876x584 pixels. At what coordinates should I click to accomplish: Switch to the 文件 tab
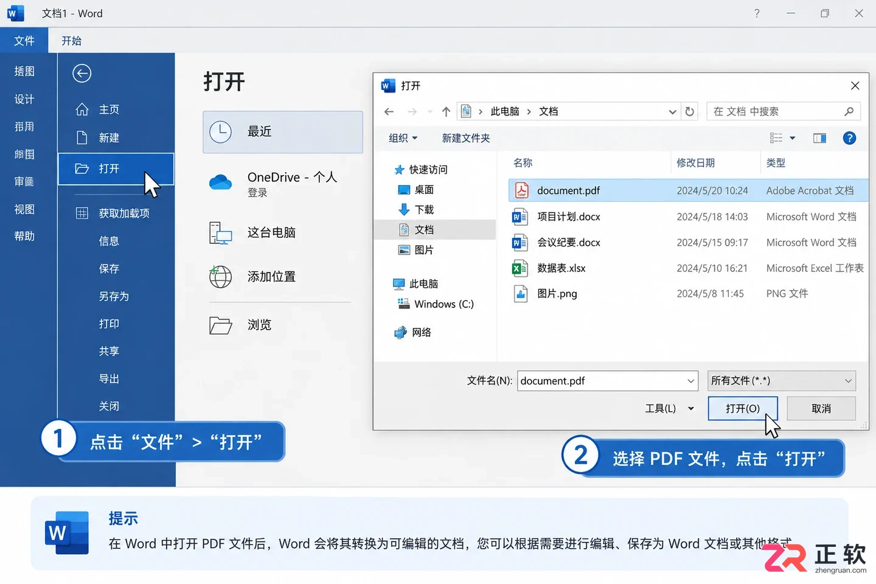pyautogui.click(x=24, y=41)
